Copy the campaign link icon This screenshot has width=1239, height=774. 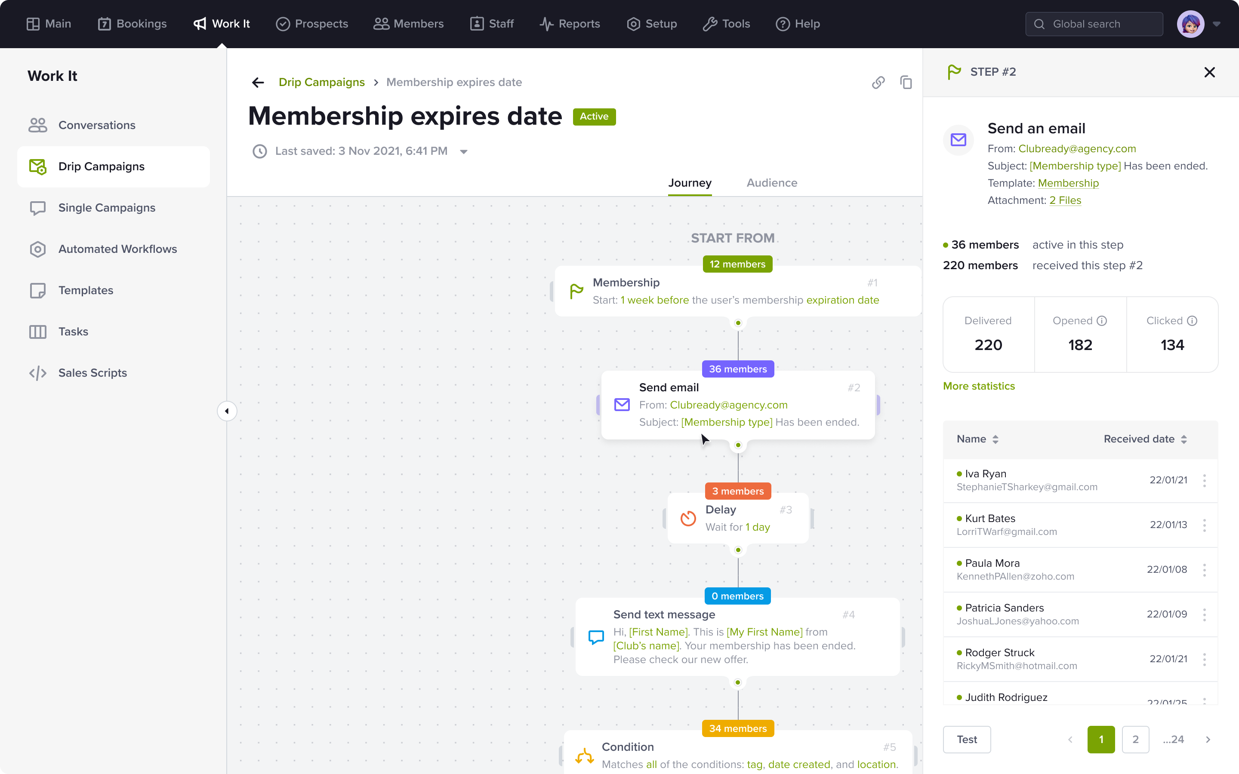[x=878, y=83]
